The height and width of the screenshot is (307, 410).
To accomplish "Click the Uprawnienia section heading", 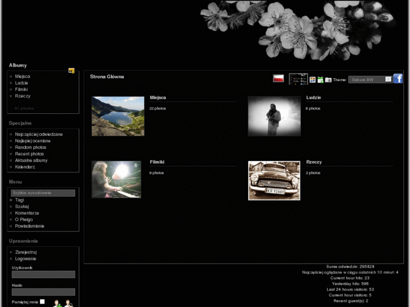I will pos(23,241).
